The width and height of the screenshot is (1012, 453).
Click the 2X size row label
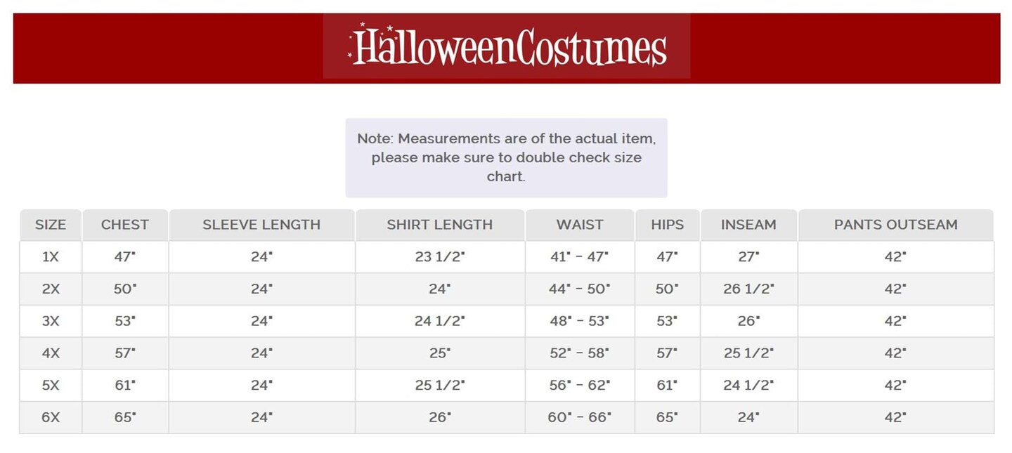[x=51, y=289]
